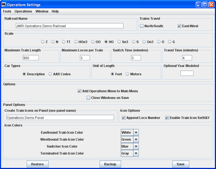Uncheck the East/West checkbox
This screenshot has height=169, width=216.
pyautogui.click(x=179, y=26)
